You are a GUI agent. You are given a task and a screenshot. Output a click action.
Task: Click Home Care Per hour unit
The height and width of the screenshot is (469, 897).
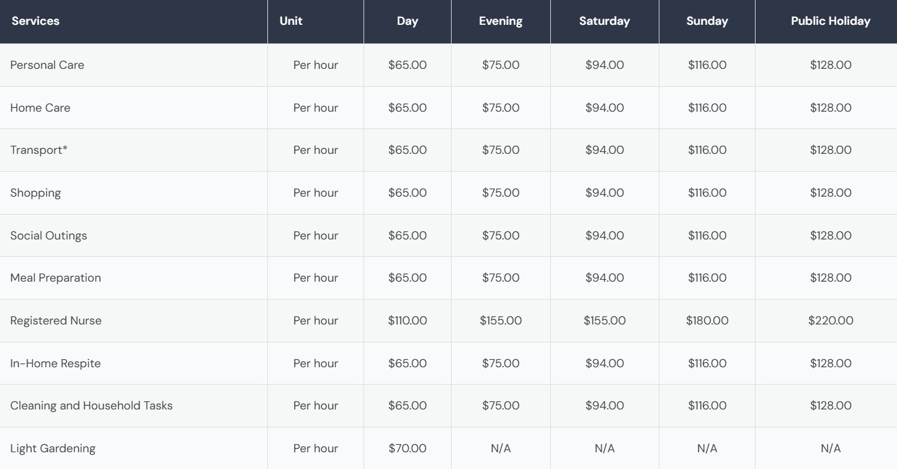(x=316, y=108)
